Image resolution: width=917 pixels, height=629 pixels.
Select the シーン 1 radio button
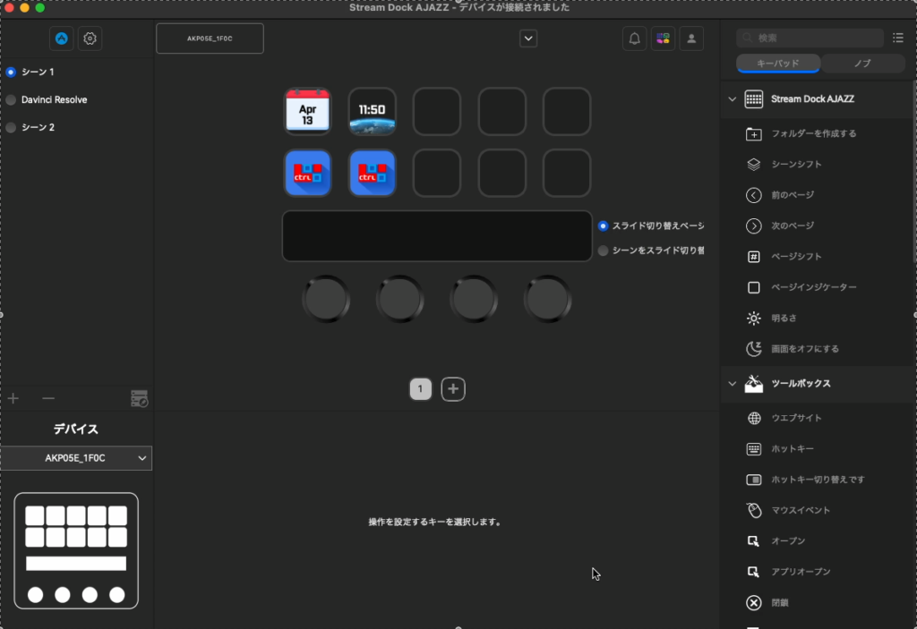pos(11,72)
